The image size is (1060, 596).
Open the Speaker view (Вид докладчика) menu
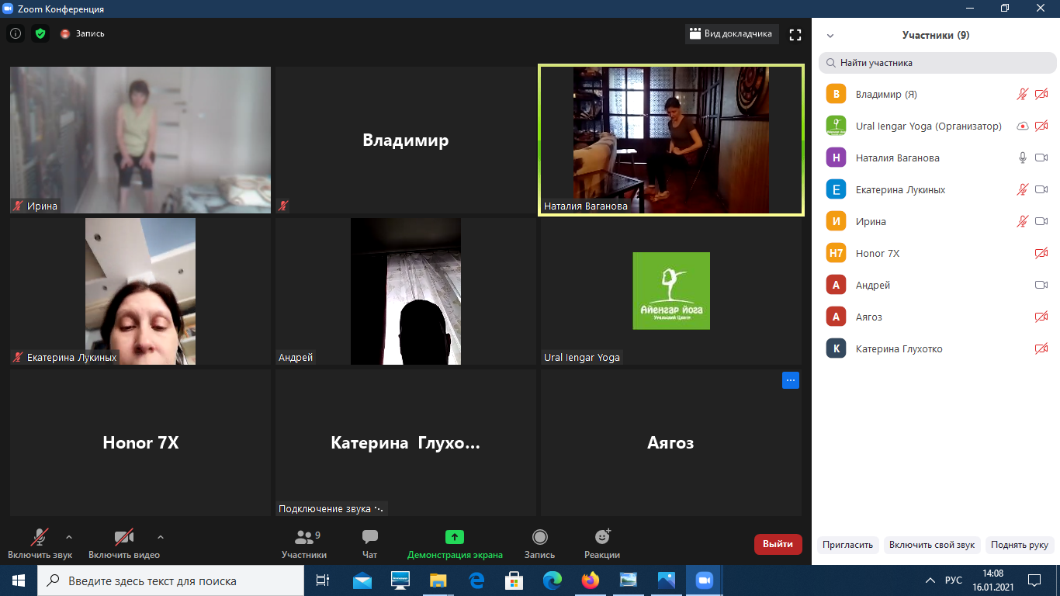point(732,34)
